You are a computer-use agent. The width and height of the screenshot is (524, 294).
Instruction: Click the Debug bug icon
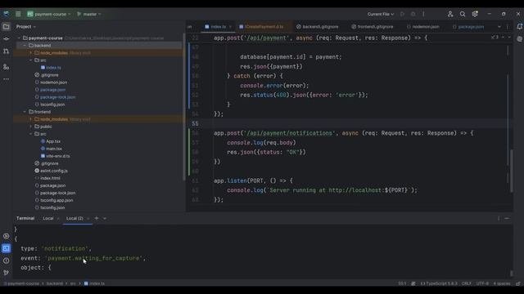(x=413, y=14)
